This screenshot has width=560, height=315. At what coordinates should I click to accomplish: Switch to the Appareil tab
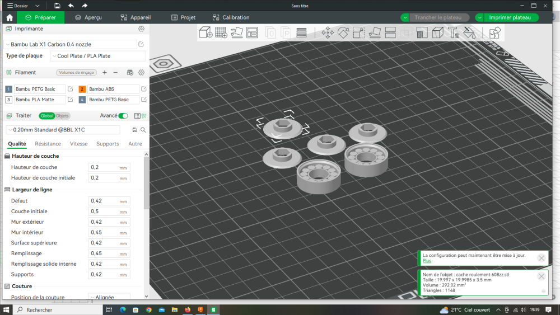click(136, 17)
